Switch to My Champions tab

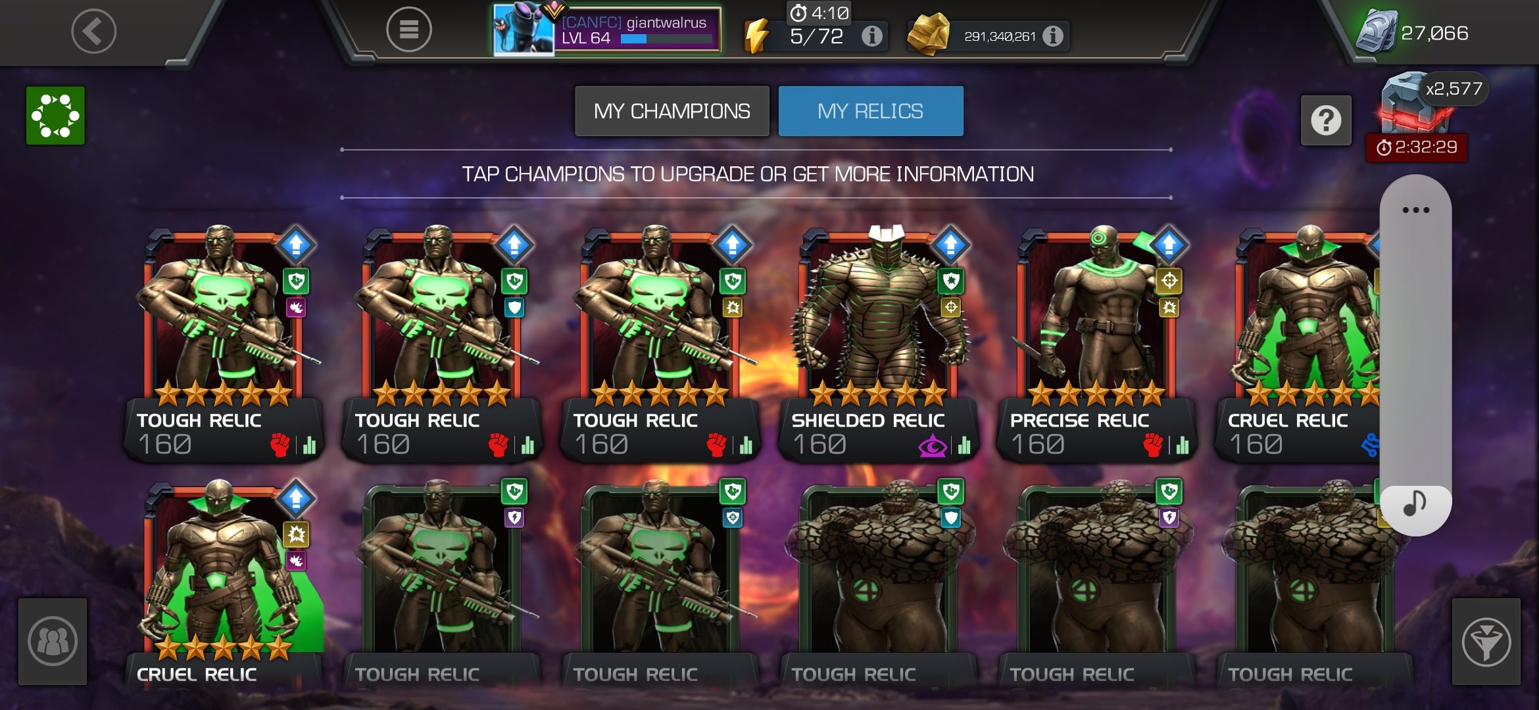coord(672,111)
